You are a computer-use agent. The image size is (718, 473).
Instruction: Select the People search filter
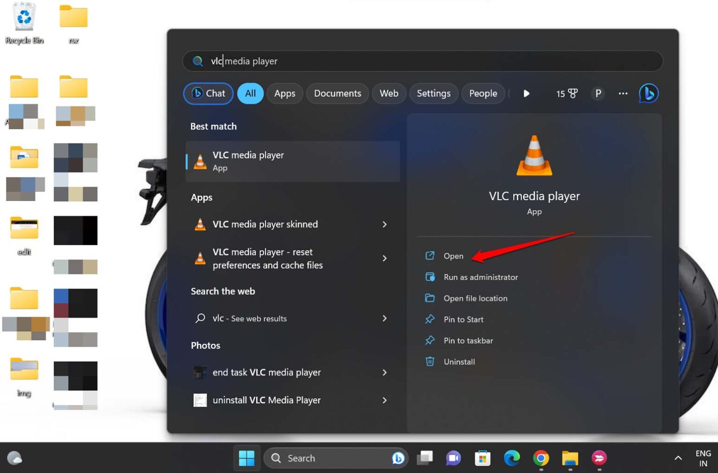483,93
